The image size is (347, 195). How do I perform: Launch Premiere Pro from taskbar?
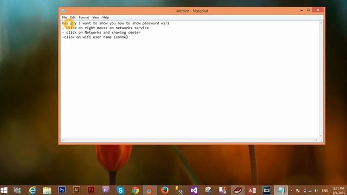[x=106, y=190]
